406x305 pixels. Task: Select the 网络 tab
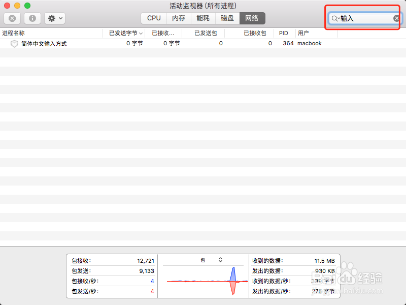252,18
